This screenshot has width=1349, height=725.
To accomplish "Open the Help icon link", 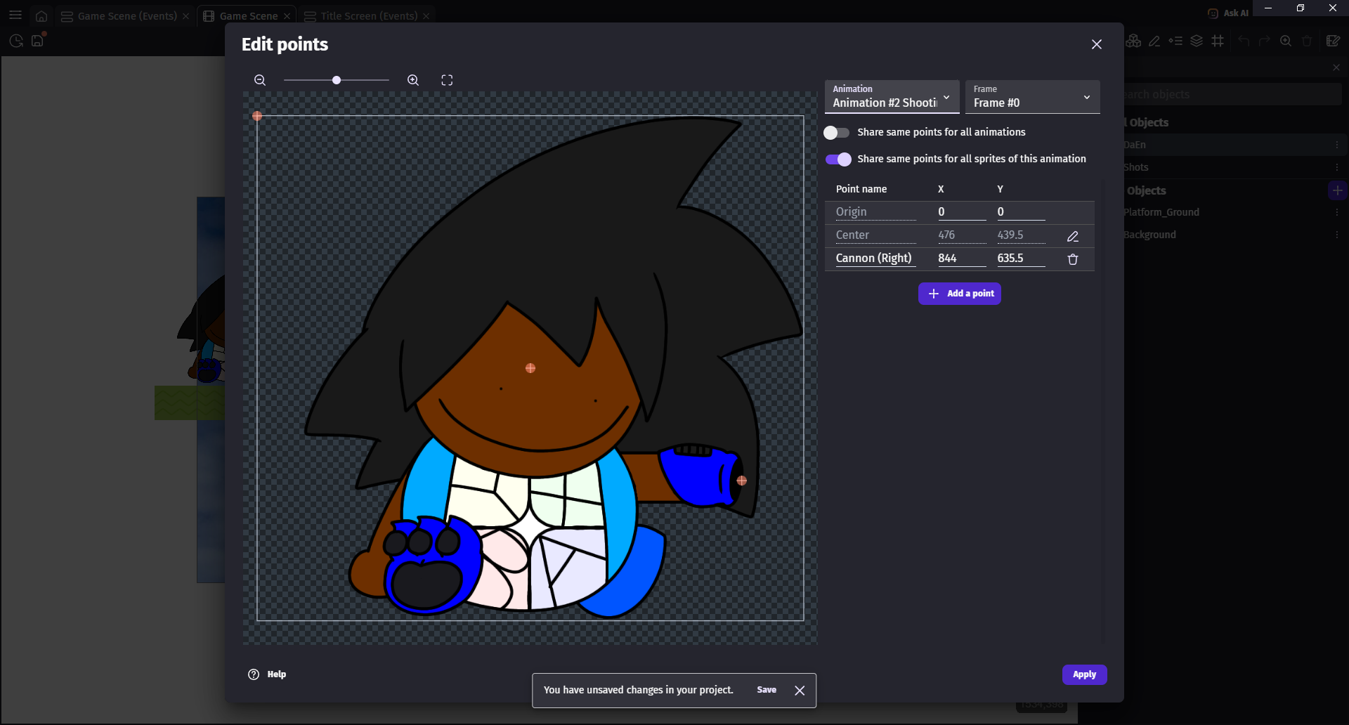I will click(254, 674).
